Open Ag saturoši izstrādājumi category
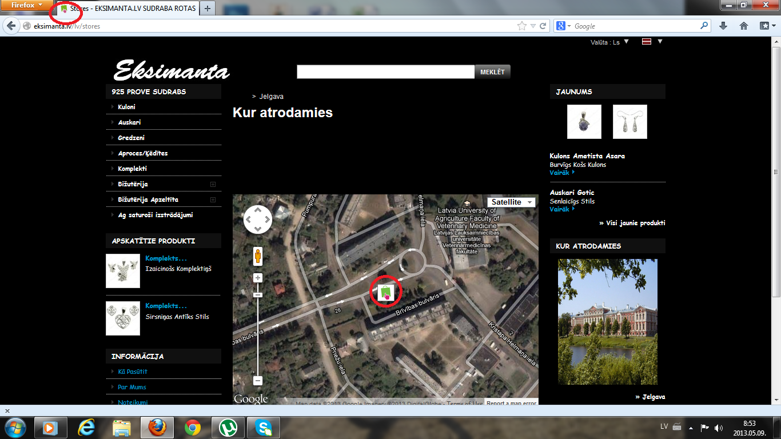 tap(155, 215)
